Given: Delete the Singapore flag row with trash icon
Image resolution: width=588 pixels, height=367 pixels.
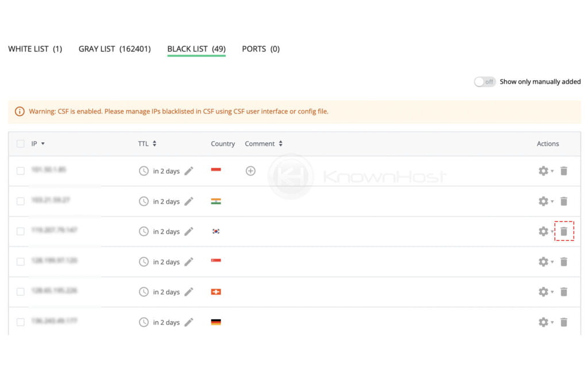Looking at the screenshot, I should [564, 261].
